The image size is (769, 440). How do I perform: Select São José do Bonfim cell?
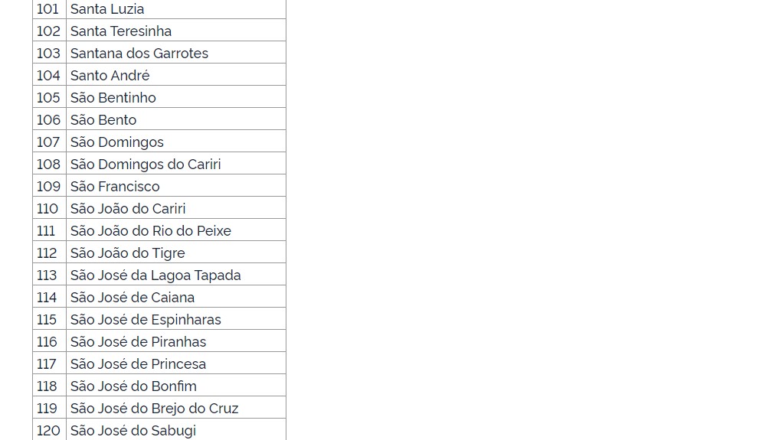point(133,386)
